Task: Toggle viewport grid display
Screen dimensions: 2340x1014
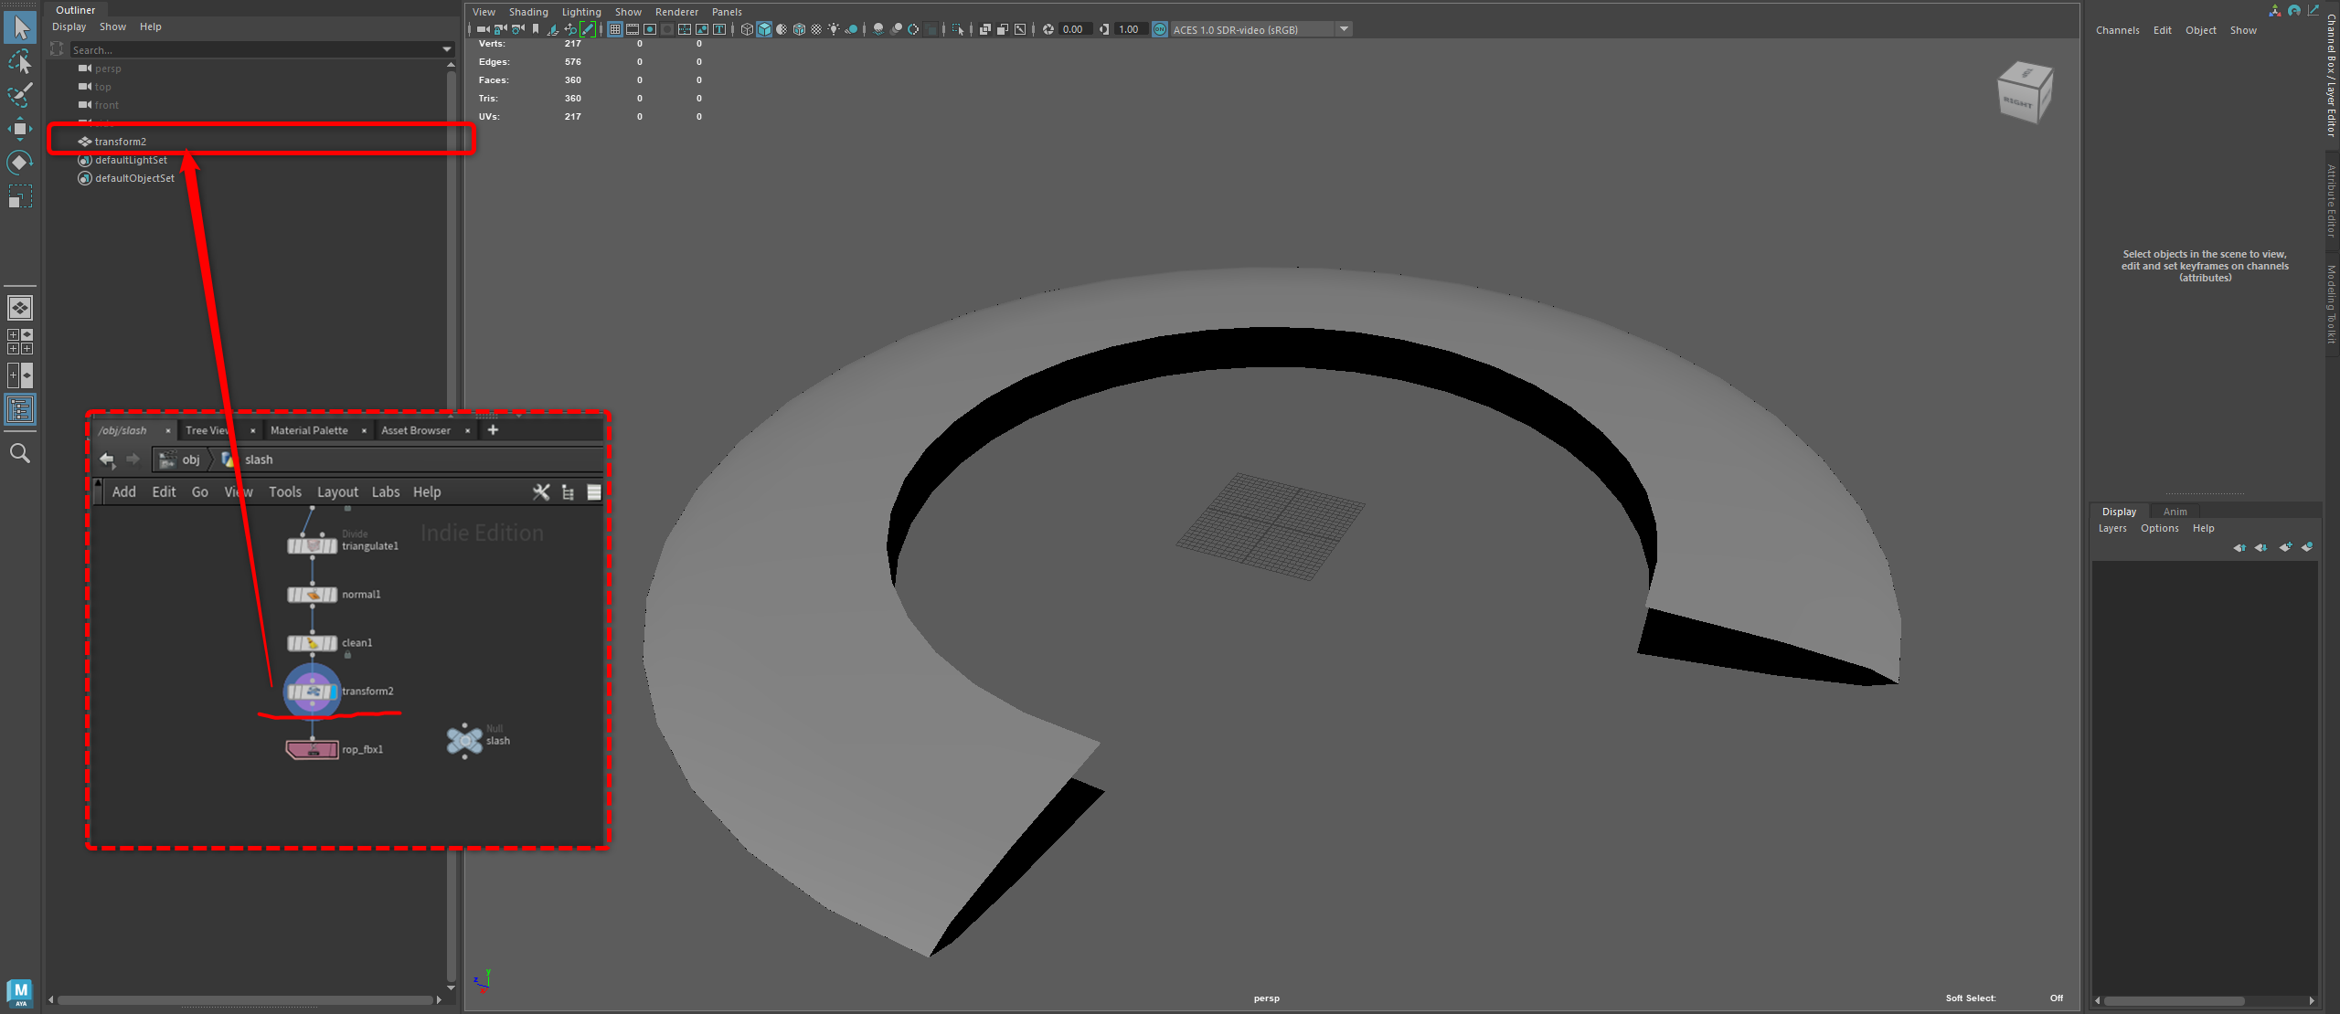Action: tap(615, 29)
